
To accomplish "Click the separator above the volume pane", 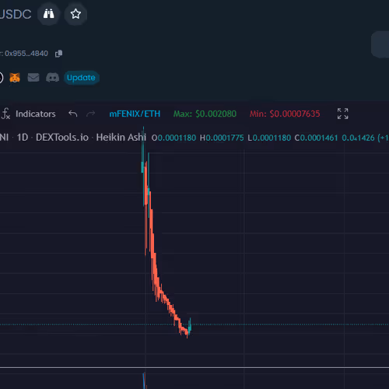I will [x=194, y=367].
